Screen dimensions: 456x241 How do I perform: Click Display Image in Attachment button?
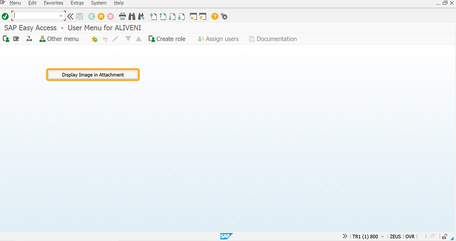pyautogui.click(x=93, y=75)
